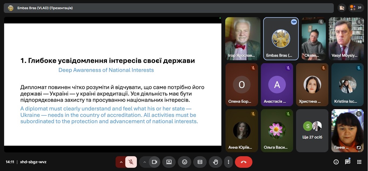Toggle the camera on or off
This screenshot has width=368, height=171.
154,162
